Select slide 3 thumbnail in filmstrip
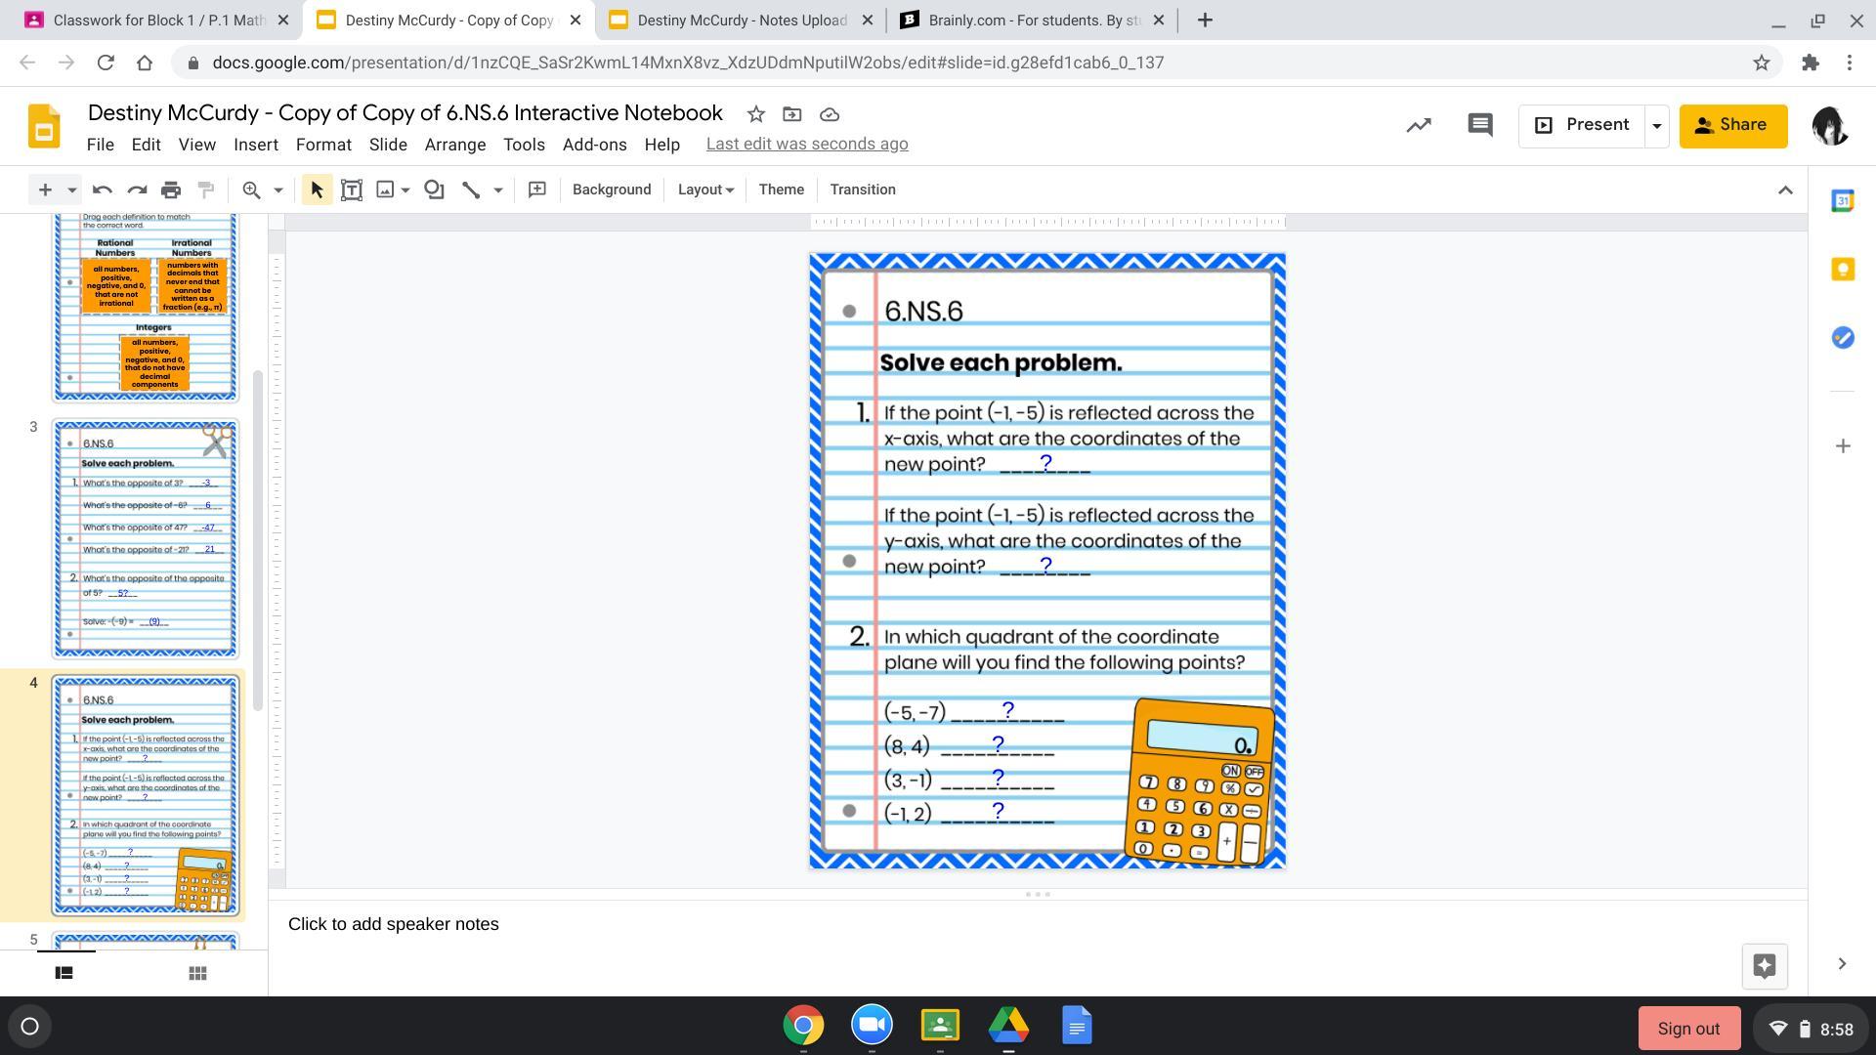Viewport: 1876px width, 1055px height. click(x=146, y=539)
